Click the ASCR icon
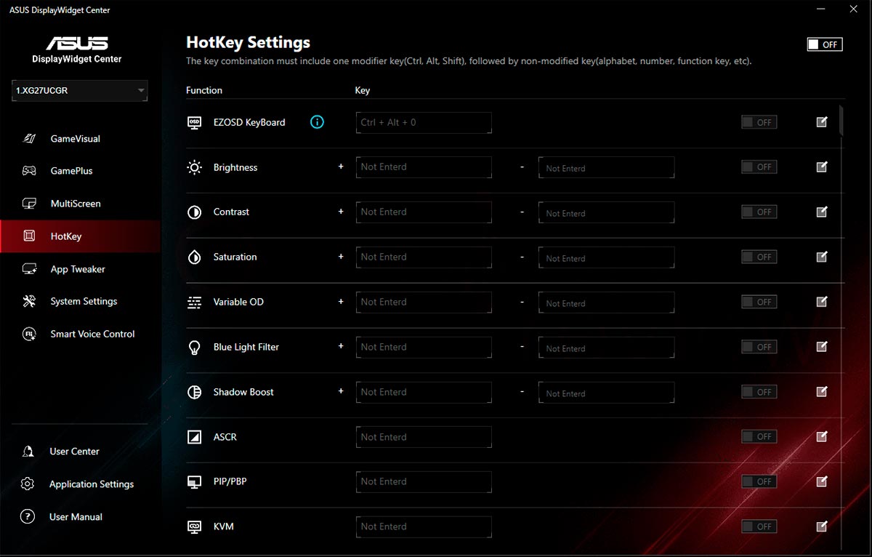Screen dimensions: 872x557 click(194, 437)
